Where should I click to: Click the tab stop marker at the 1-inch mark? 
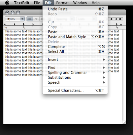(24, 24)
